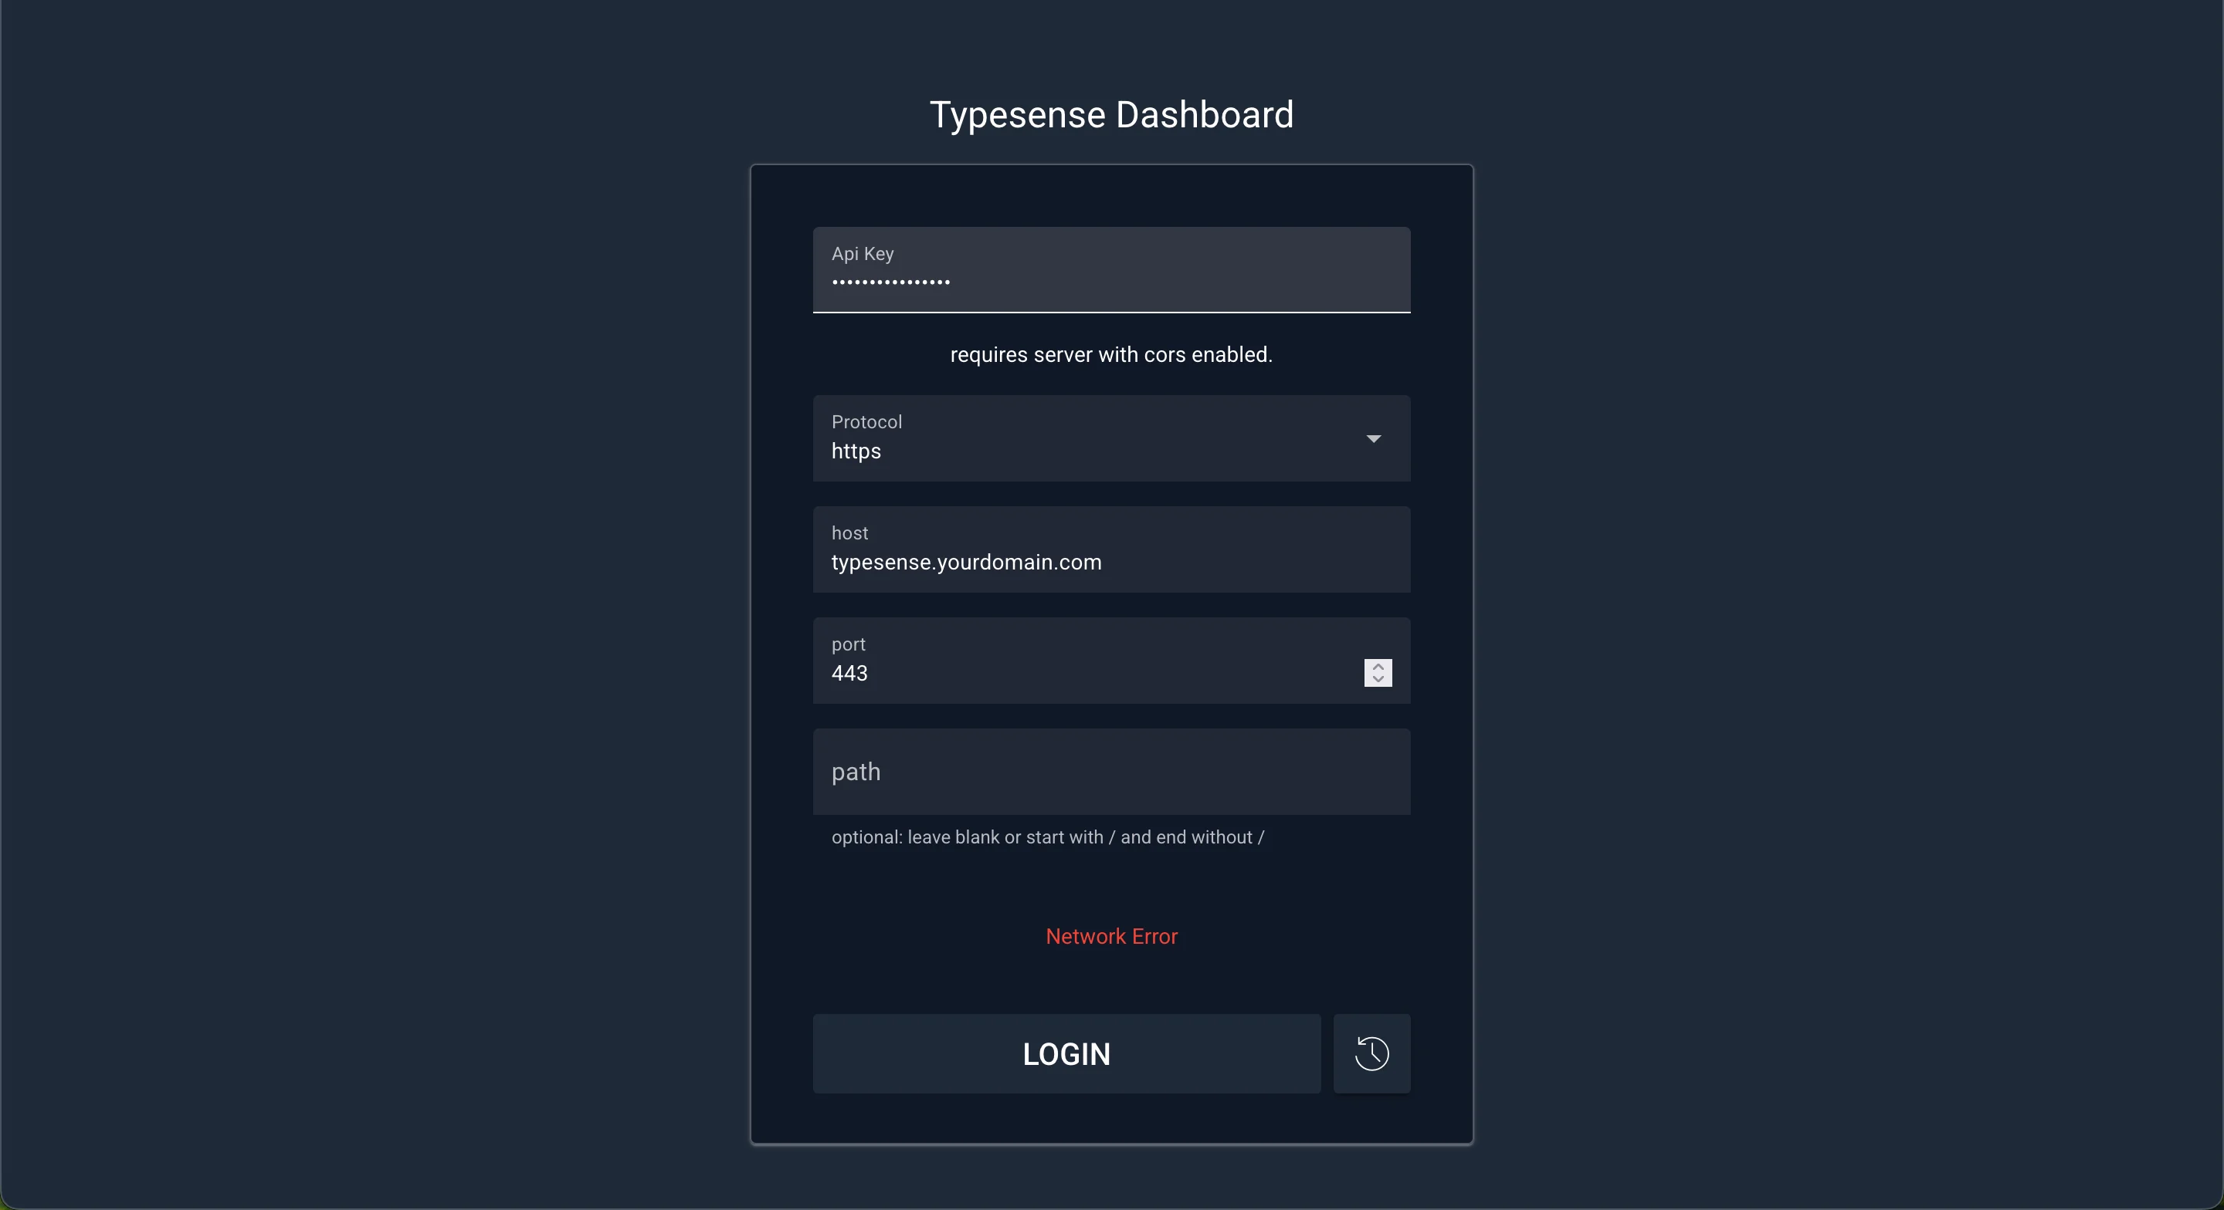The width and height of the screenshot is (2224, 1210).
Task: Increase the port number with up arrow
Action: tap(1378, 666)
